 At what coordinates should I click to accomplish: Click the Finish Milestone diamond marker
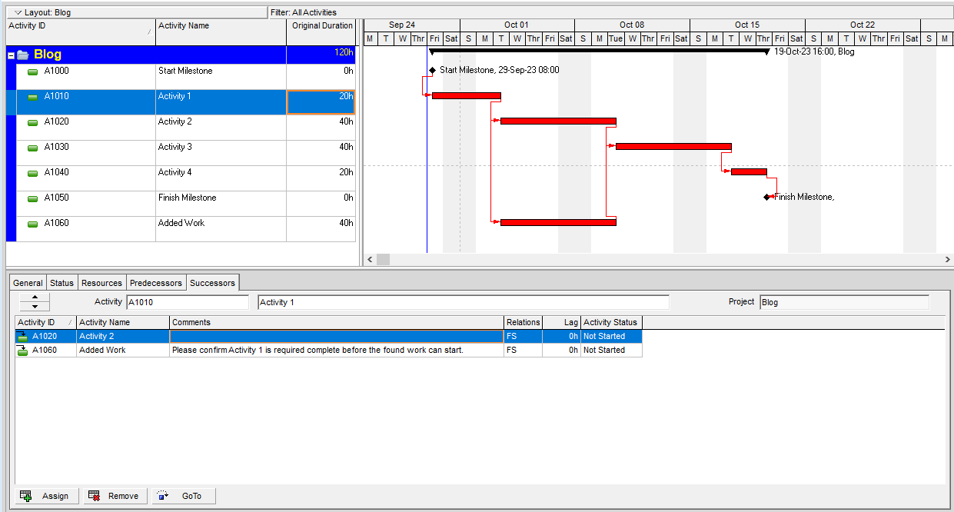coord(766,198)
